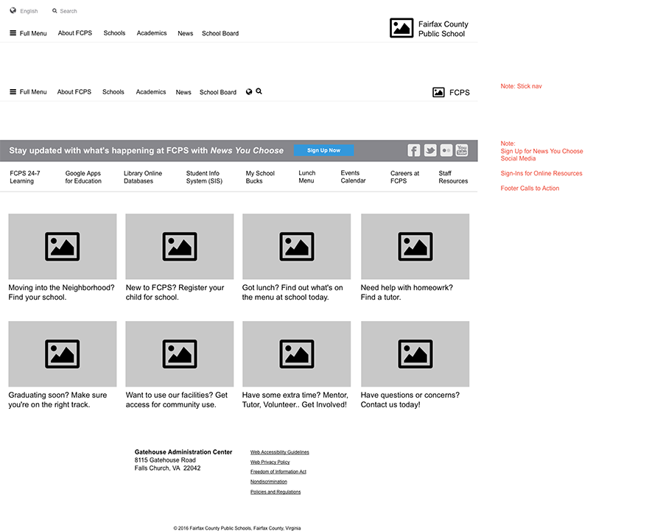Click image above Moving into the Neighborhood
This screenshot has width=663, height=531.
click(x=63, y=247)
